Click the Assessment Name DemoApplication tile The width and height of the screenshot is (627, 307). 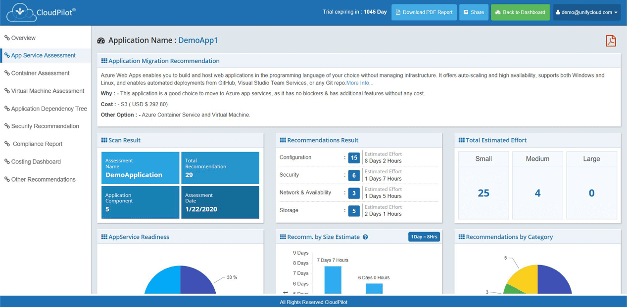[x=141, y=168]
